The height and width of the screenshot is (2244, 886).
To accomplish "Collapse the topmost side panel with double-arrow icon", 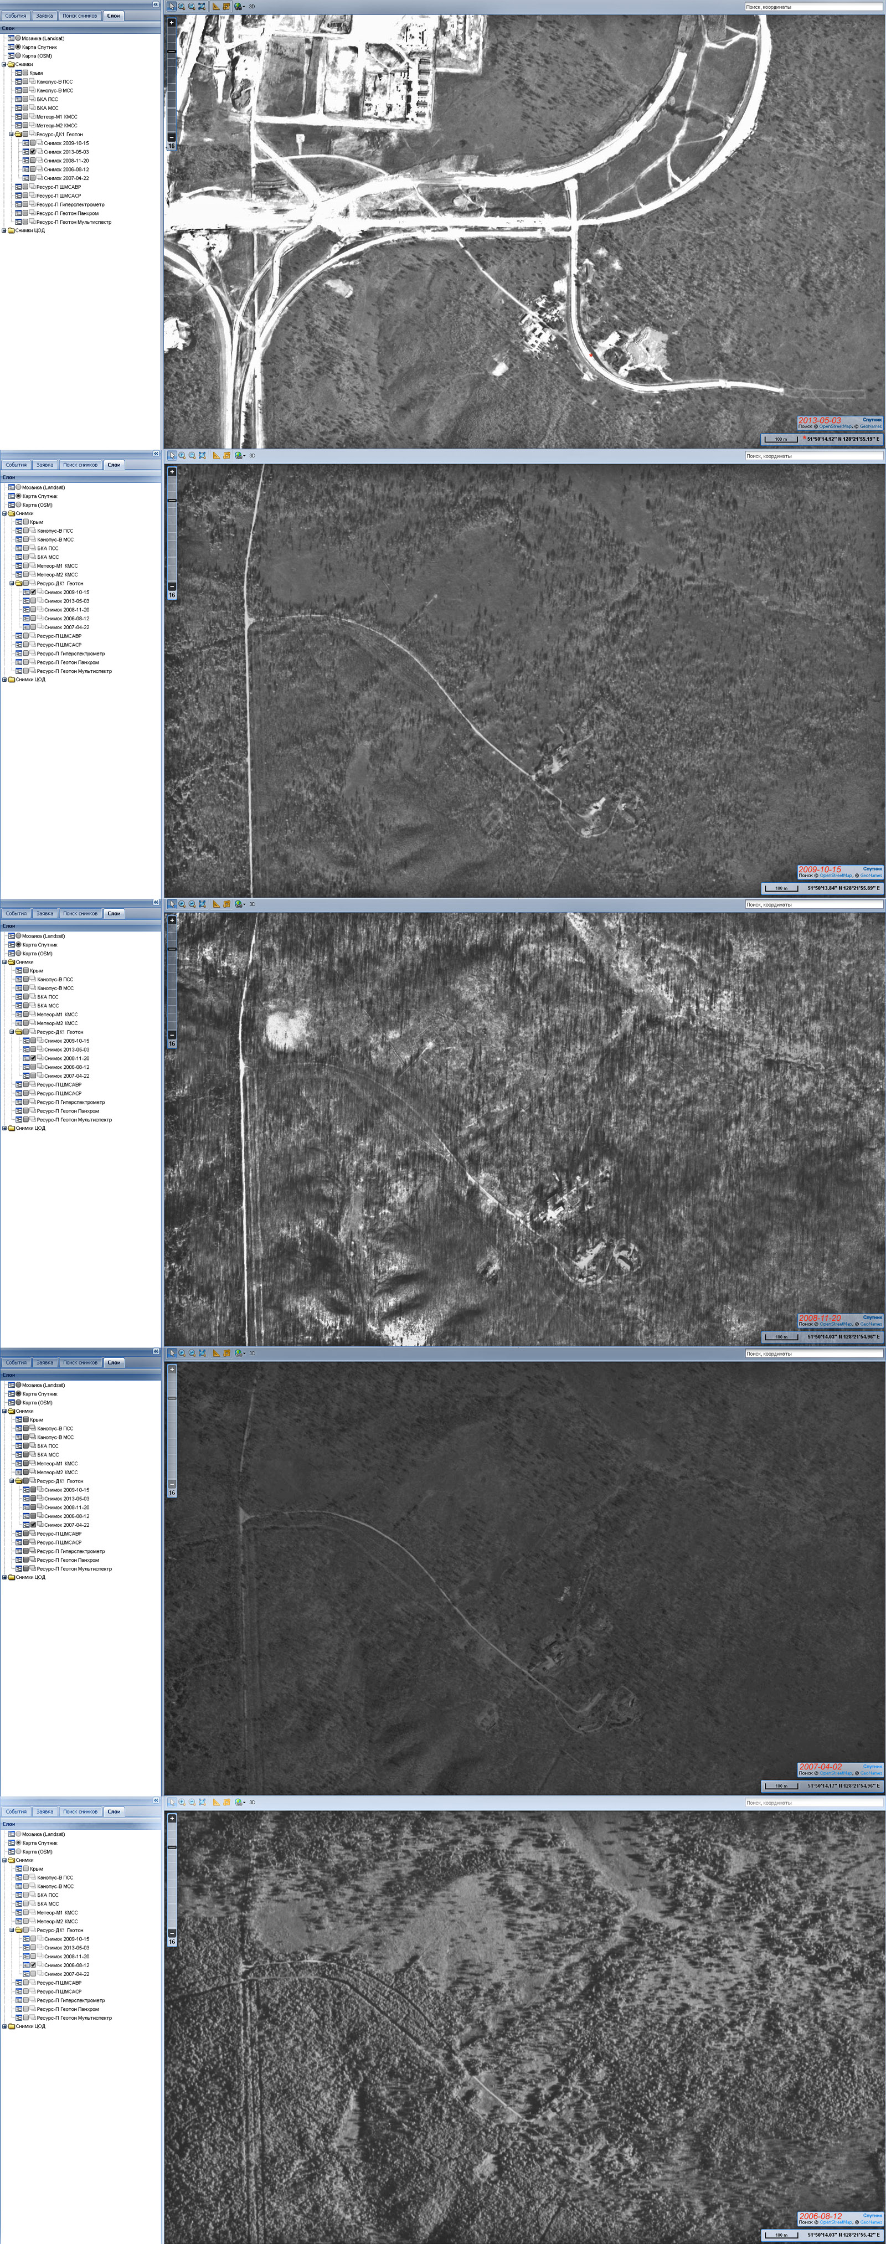I will [x=156, y=4].
